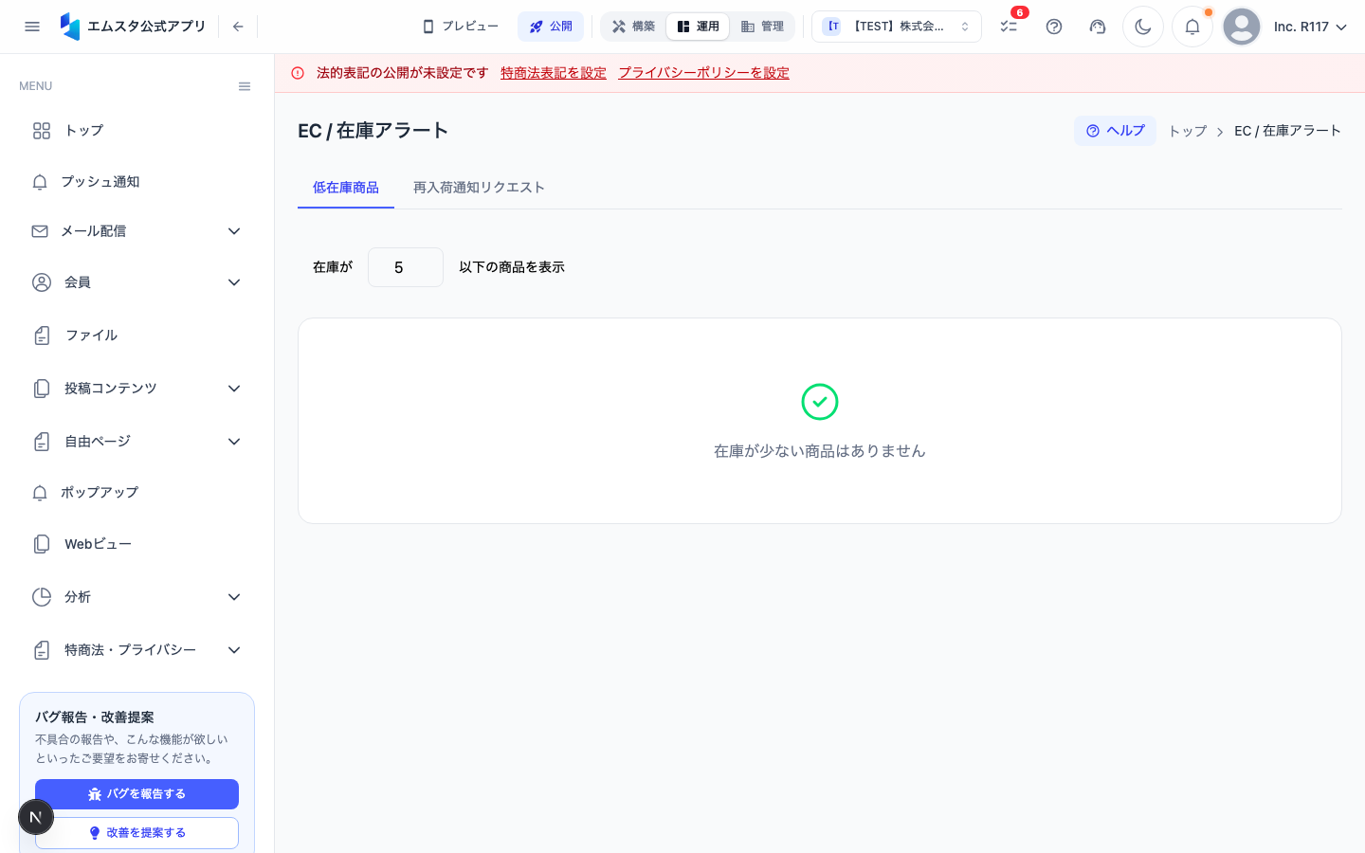Image resolution: width=1365 pixels, height=853 pixels.
Task: Open the Inc. R117 account dropdown
Action: pyautogui.click(x=1310, y=27)
